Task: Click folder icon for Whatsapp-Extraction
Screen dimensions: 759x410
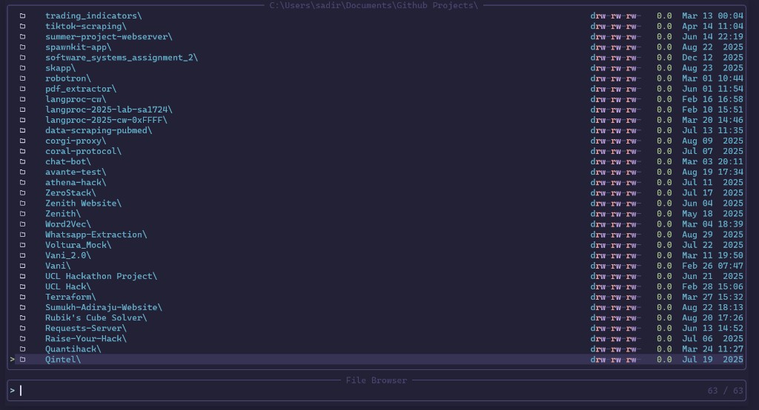Action: [22, 235]
